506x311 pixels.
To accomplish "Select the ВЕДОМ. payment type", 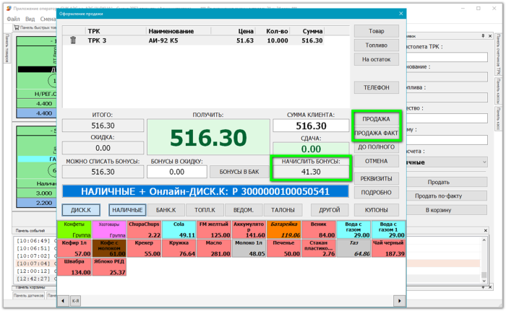I will 244,210.
